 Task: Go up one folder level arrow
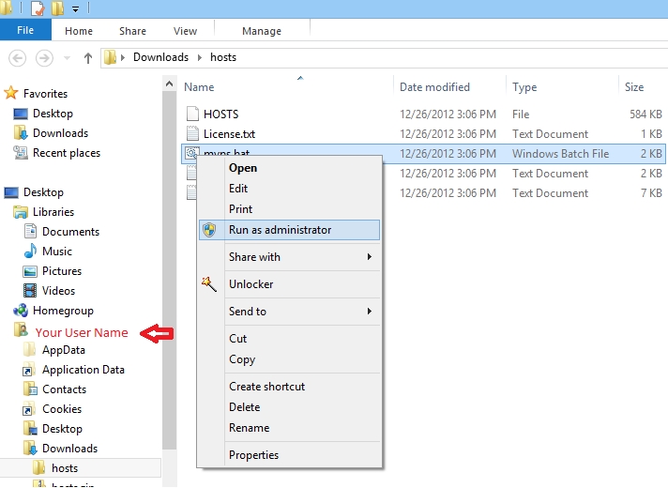[88, 58]
